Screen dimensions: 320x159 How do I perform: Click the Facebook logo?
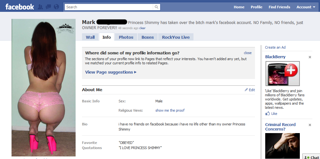click(x=20, y=7)
